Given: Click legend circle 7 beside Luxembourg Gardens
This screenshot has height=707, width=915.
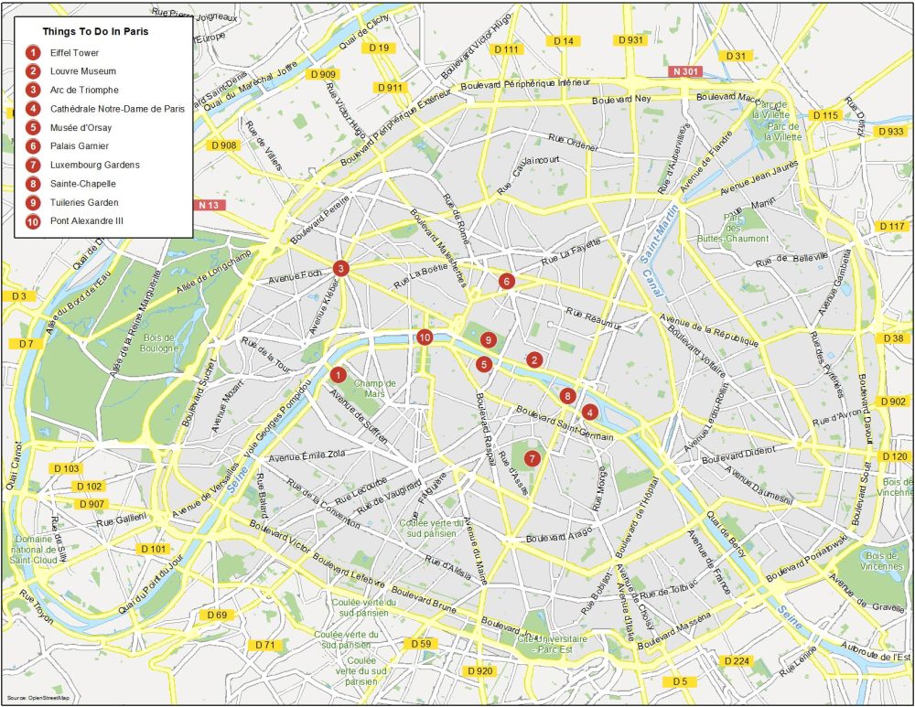Looking at the screenshot, I should (33, 165).
